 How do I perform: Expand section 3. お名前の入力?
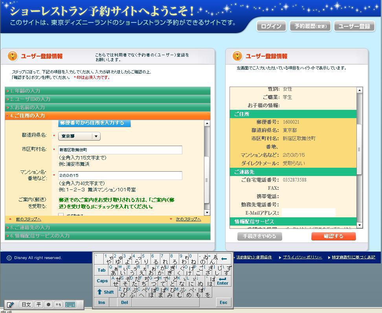click(107, 107)
